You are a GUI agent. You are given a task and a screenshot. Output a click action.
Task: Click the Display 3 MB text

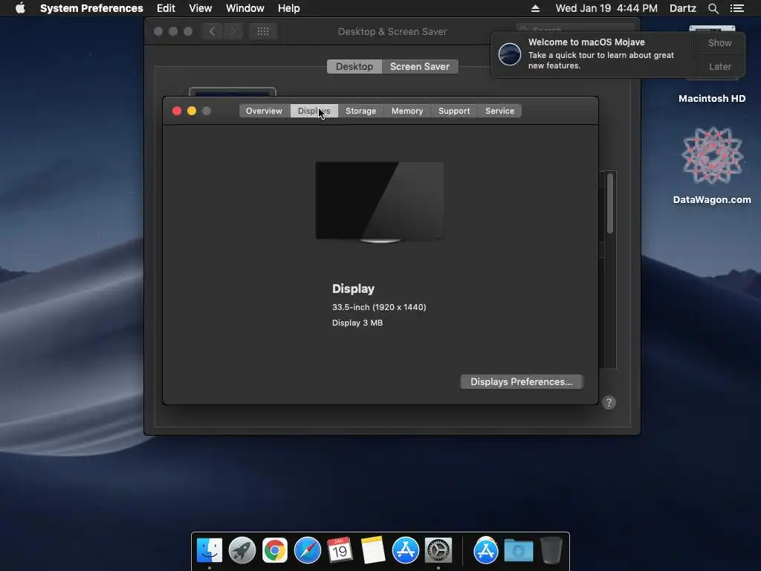tap(357, 323)
